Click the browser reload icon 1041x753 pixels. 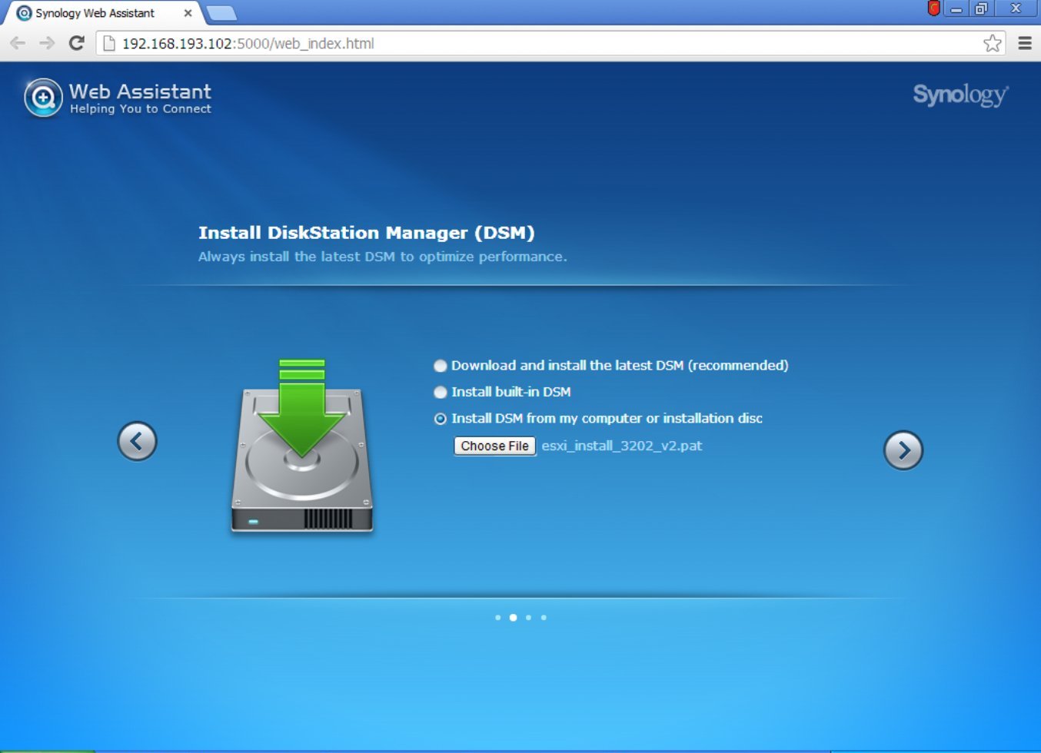[76, 44]
